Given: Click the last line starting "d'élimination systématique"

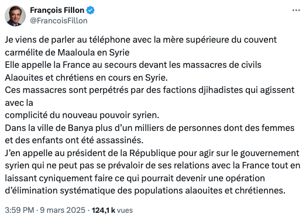Looking at the screenshot, I should coord(145,191).
